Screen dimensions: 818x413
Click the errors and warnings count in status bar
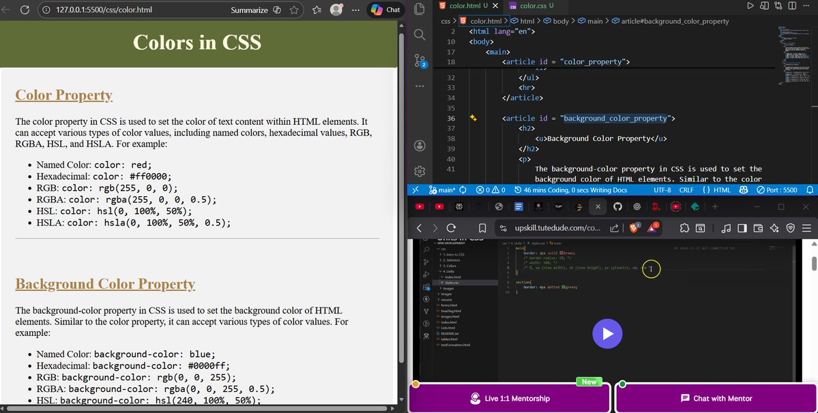(x=491, y=190)
